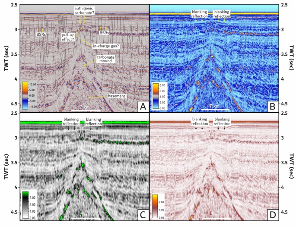Click the 'TWT (sec)' axis title left of panel A
The image size is (296, 226).
pyautogui.click(x=6, y=58)
